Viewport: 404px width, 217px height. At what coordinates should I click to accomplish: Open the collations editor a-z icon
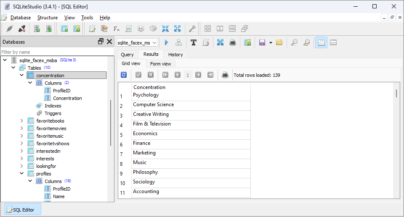point(141,29)
